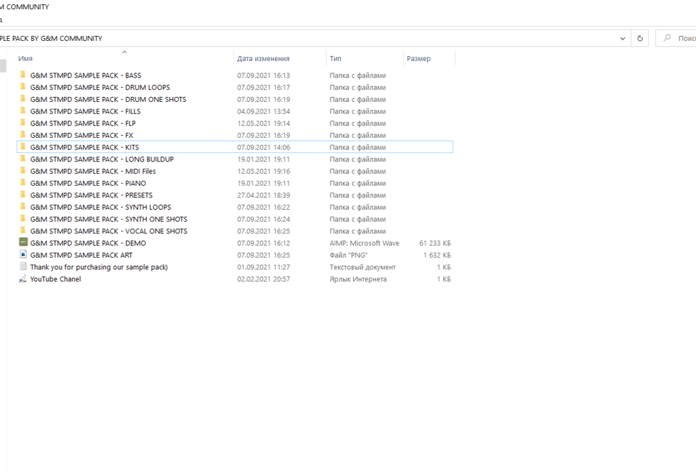Open the address bar history dropdown
The height and width of the screenshot is (471, 696).
[x=623, y=39]
